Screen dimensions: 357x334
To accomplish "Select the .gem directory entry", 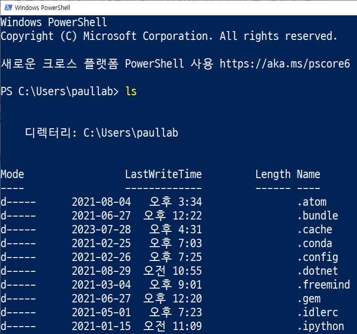I will pyautogui.click(x=309, y=298).
